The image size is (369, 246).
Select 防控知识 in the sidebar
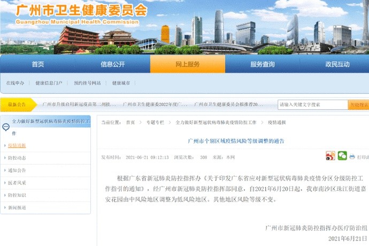(17, 195)
